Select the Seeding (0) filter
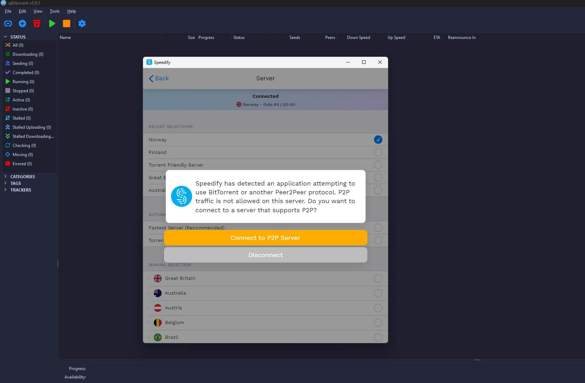 (x=29, y=63)
